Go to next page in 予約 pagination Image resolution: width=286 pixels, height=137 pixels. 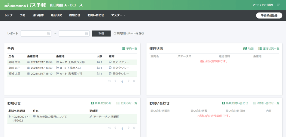[129, 81]
